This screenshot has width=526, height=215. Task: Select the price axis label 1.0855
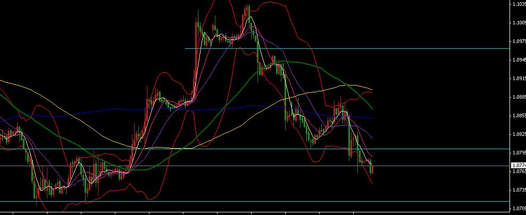[x=519, y=116]
